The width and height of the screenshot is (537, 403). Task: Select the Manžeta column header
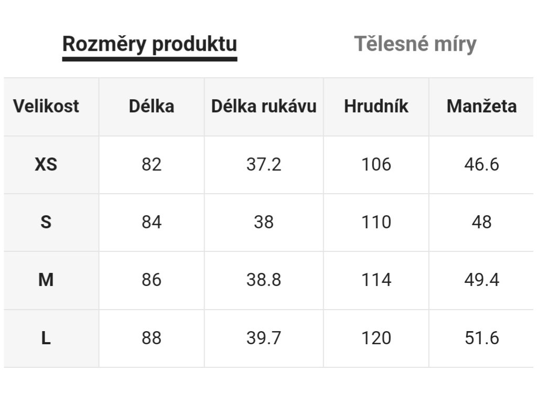point(481,107)
